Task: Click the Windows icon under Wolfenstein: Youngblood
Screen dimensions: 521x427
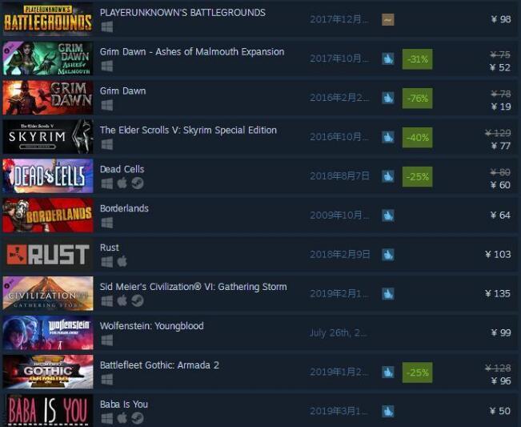Action: [x=107, y=340]
